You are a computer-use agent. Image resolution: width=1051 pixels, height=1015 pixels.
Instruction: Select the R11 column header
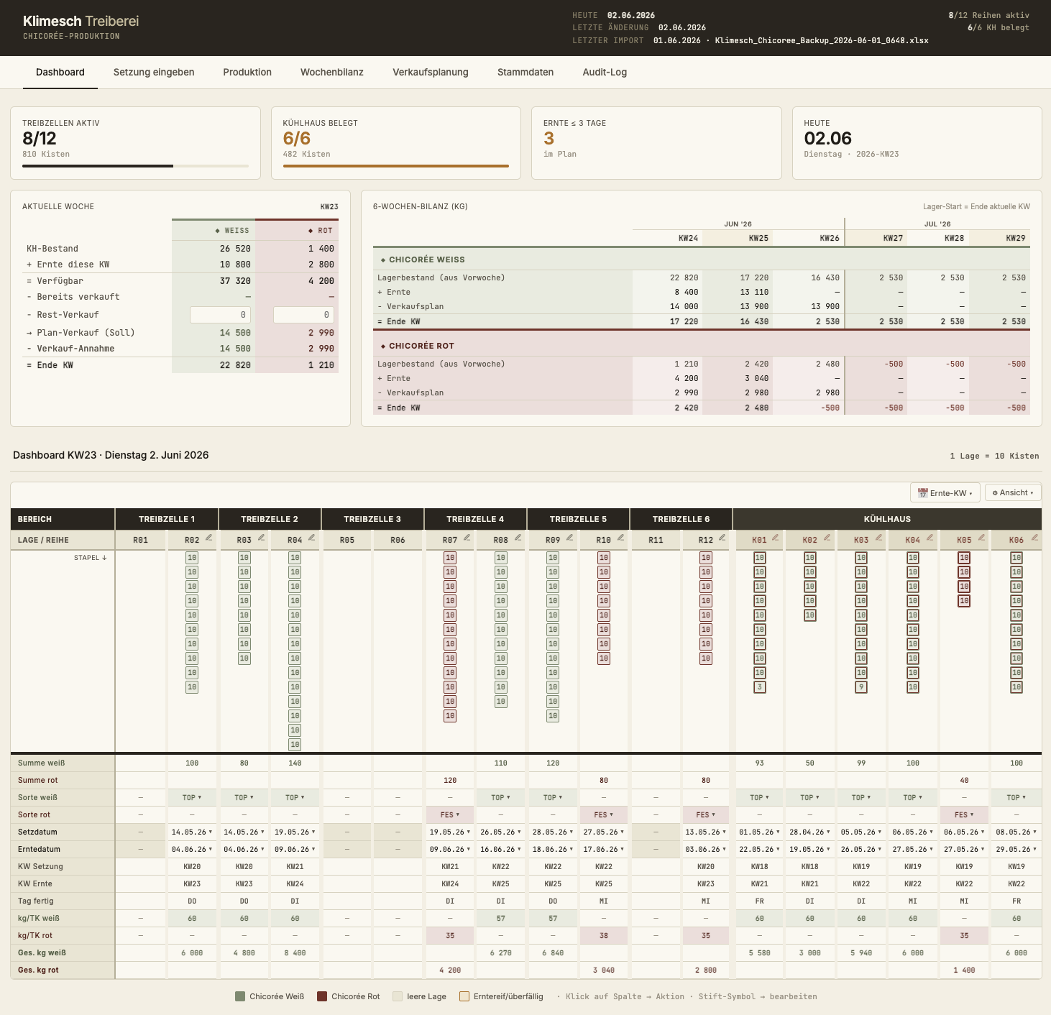656,540
